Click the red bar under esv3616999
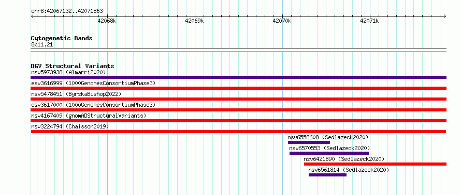The image size is (461, 195). [x=238, y=88]
